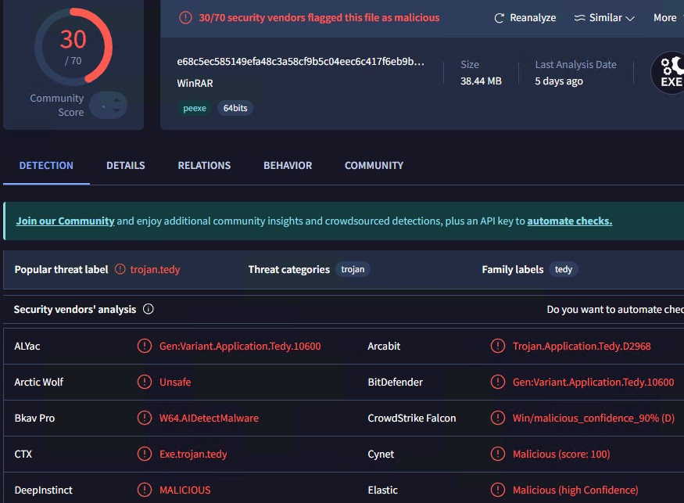Click info icon beside Security vendors' analysis
Viewport: 684px width, 503px height.
coord(149,309)
